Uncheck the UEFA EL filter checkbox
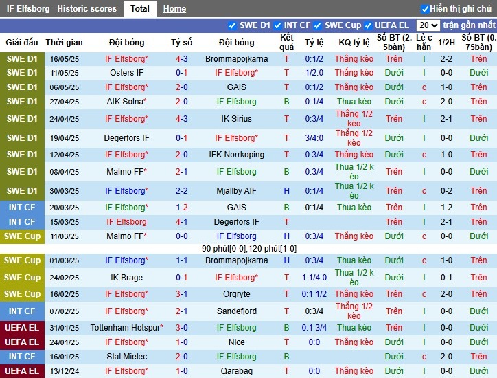The height and width of the screenshot is (378, 497). tap(369, 25)
